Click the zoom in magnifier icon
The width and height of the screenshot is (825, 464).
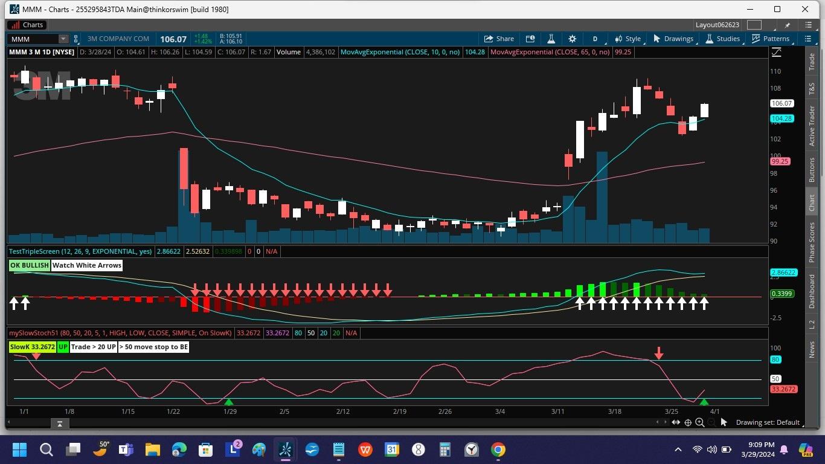point(700,422)
